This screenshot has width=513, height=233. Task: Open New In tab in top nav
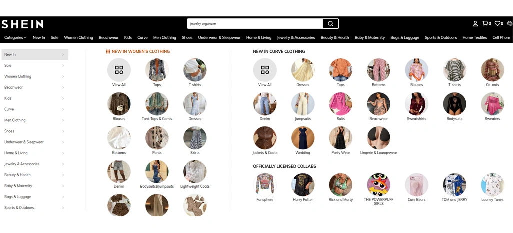39,37
